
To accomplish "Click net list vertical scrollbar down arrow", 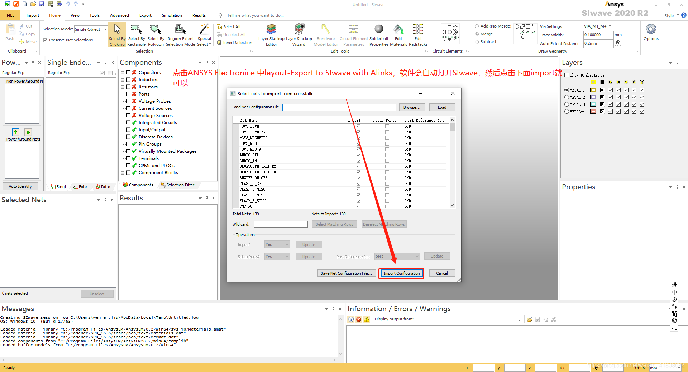I will (452, 205).
